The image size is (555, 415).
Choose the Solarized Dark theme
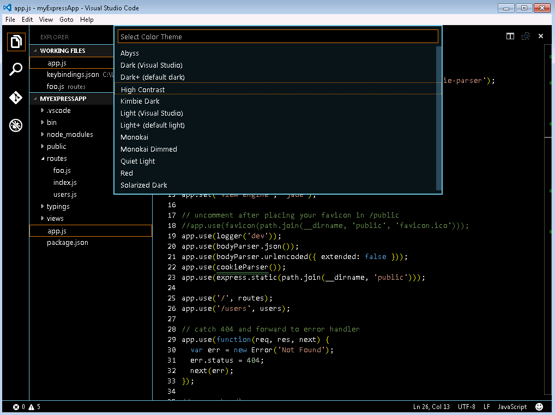(143, 185)
